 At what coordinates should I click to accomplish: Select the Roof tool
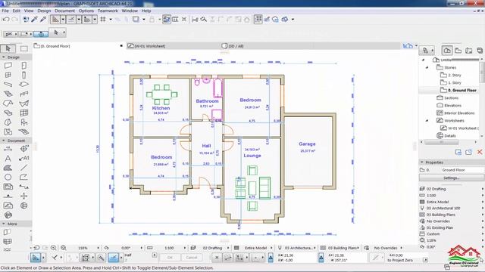click(8, 104)
